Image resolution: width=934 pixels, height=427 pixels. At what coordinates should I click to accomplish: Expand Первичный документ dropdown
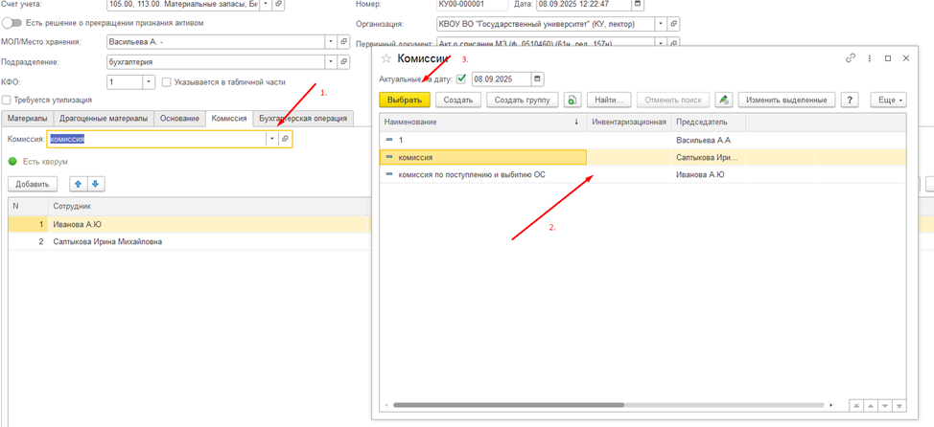coord(661,43)
